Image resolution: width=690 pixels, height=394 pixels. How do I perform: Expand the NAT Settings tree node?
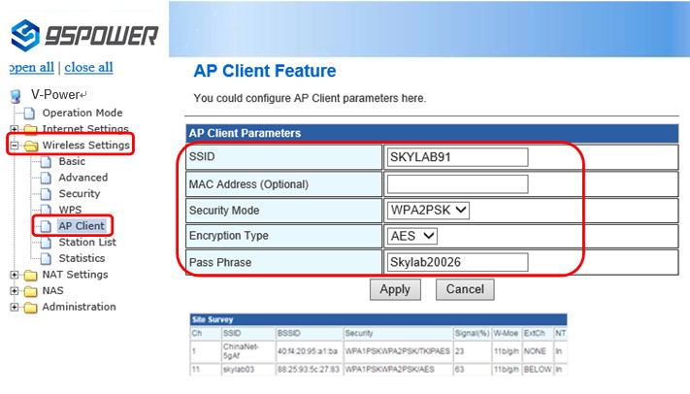click(x=14, y=276)
